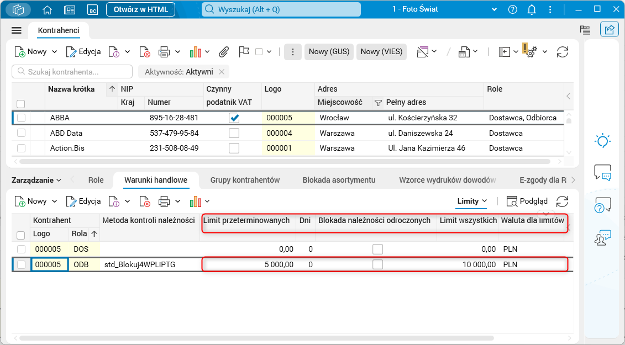
Task: Select the ABD Data row checkbox
Action: (21, 132)
